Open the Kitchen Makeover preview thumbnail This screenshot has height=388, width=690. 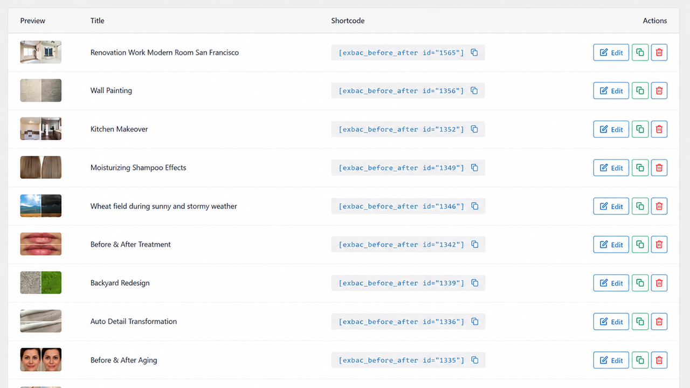41,129
